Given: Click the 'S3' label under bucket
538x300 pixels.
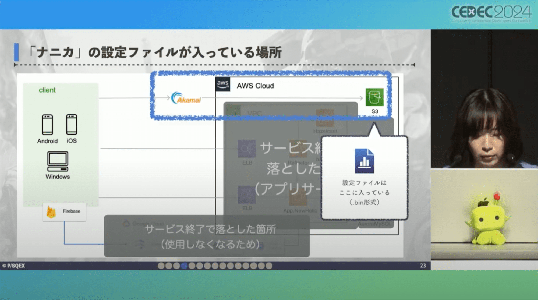Looking at the screenshot, I should point(375,111).
